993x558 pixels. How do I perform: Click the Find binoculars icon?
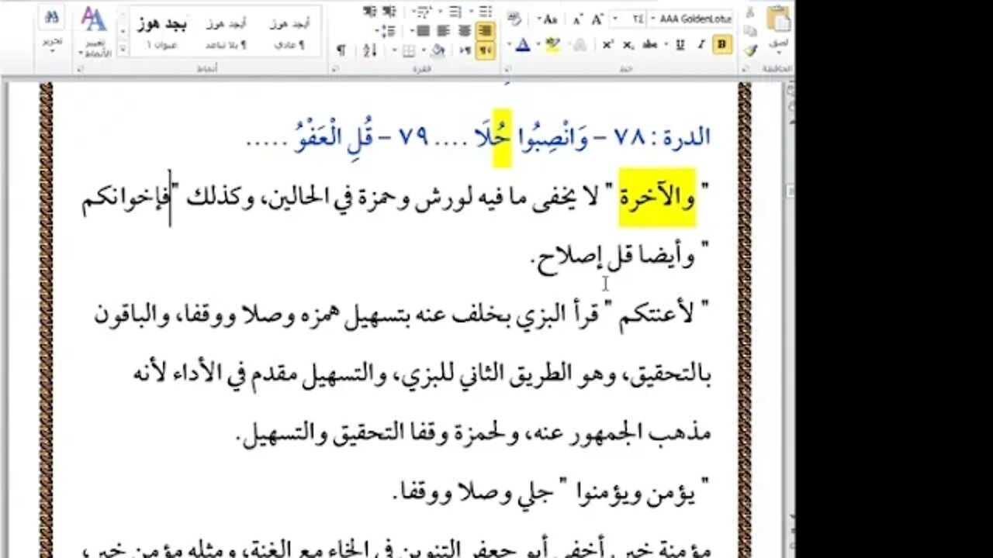click(53, 17)
